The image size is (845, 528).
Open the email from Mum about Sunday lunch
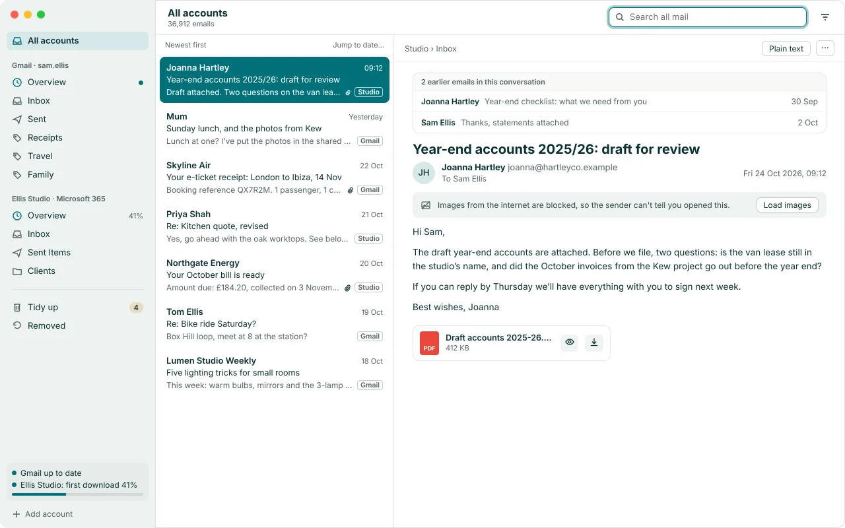[275, 129]
